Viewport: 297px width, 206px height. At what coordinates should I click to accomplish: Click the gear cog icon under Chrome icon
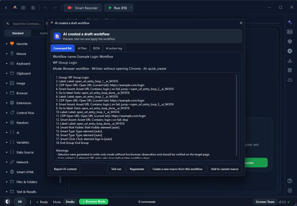click(290, 51)
